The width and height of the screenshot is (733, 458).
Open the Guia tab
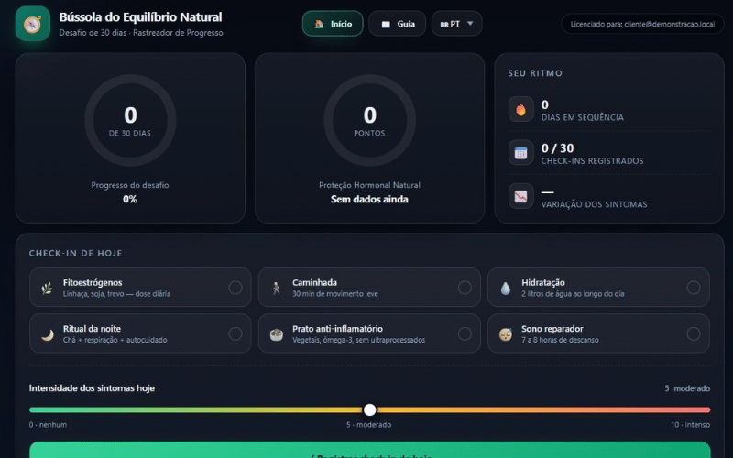point(398,24)
